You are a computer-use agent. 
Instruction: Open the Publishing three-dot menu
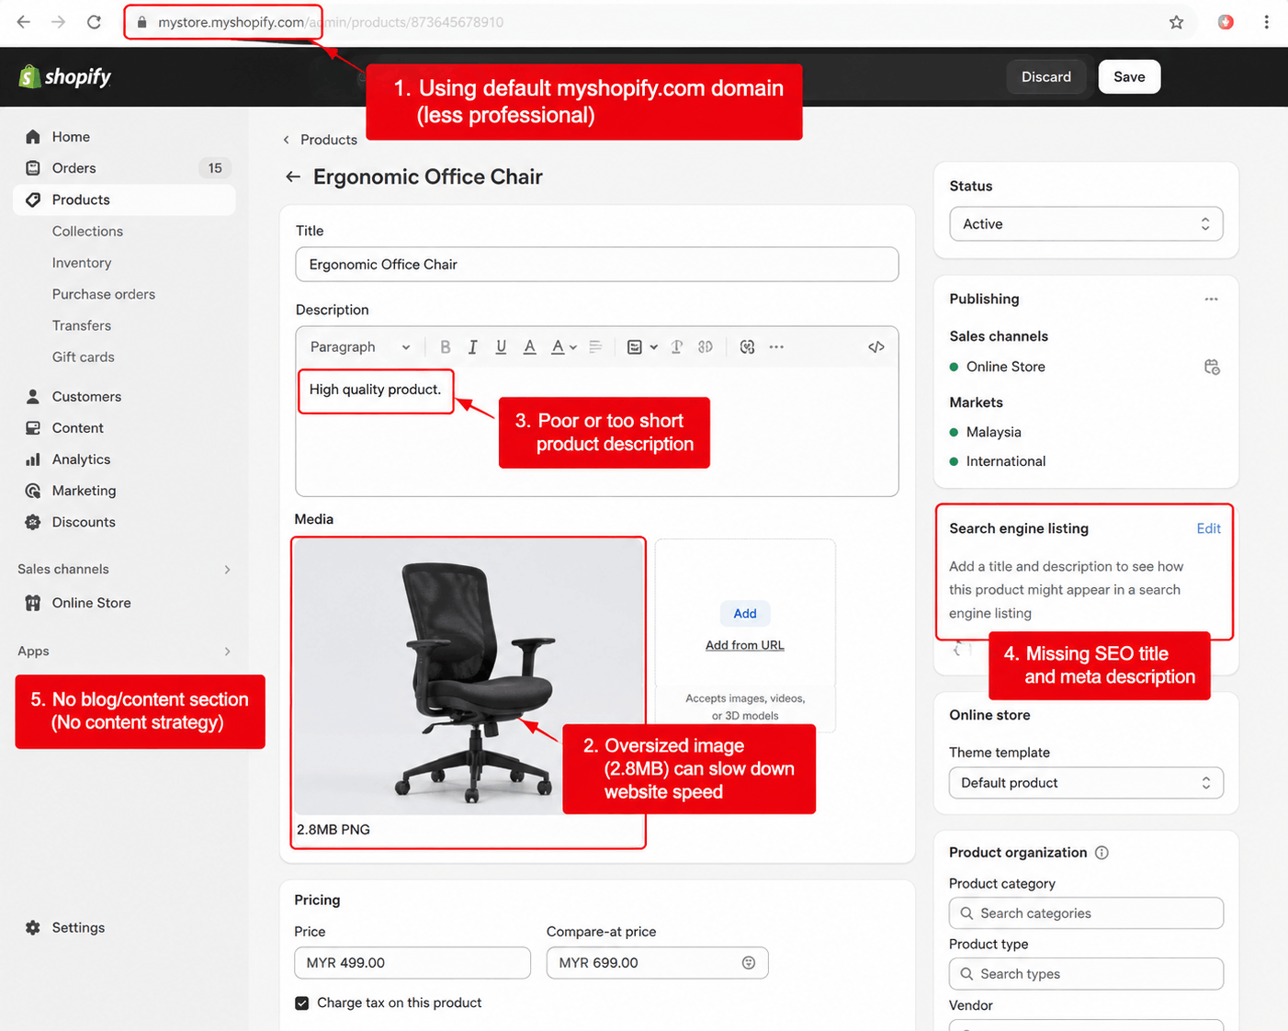[1211, 300]
